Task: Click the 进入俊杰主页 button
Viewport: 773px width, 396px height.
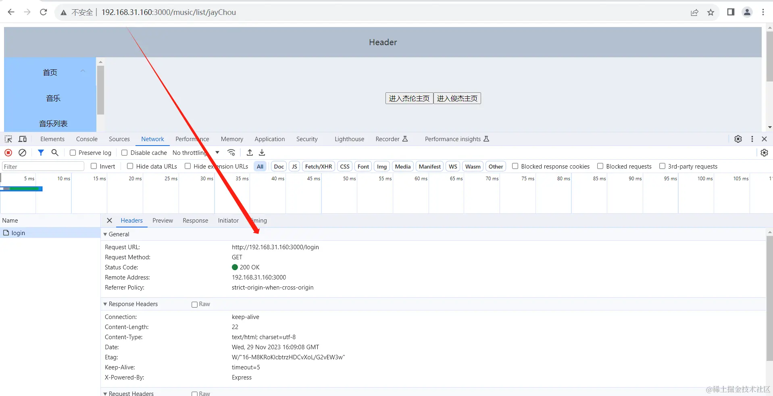Action: pos(457,98)
